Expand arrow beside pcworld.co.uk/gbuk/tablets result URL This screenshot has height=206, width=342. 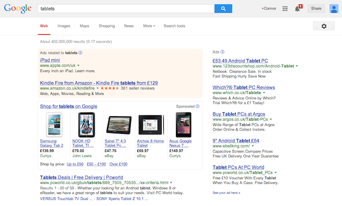[171, 183]
